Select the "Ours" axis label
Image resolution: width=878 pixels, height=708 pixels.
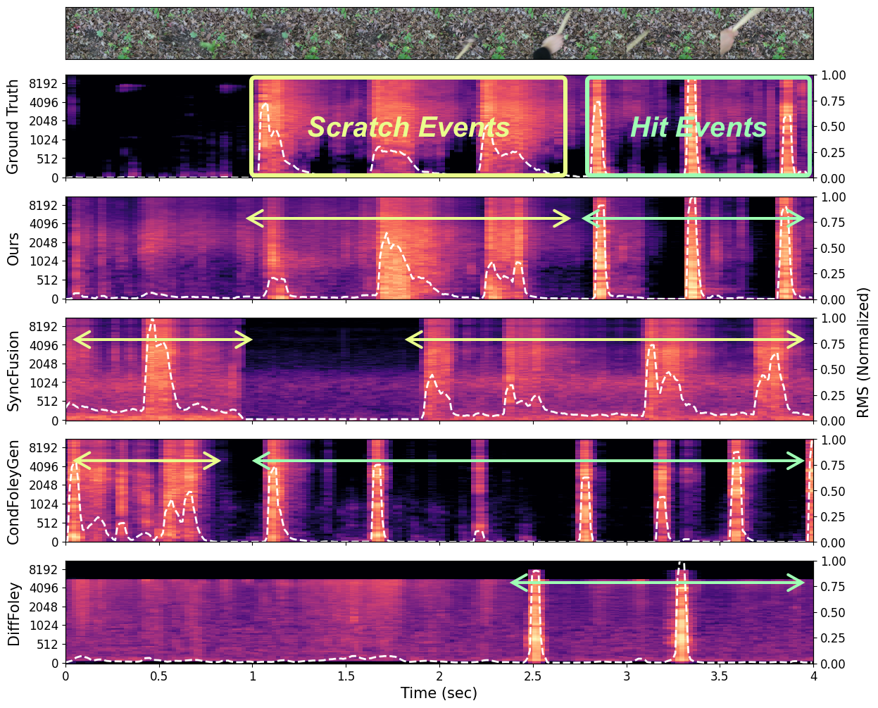click(13, 248)
